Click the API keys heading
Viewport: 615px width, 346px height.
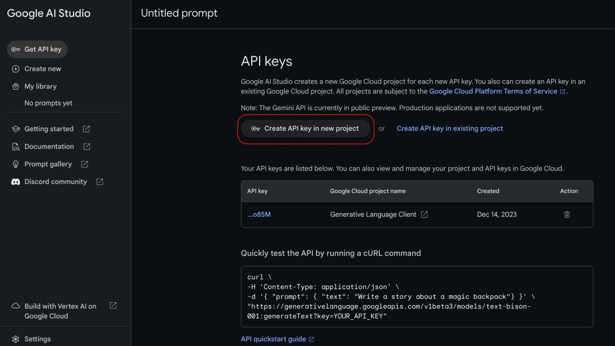tap(266, 61)
